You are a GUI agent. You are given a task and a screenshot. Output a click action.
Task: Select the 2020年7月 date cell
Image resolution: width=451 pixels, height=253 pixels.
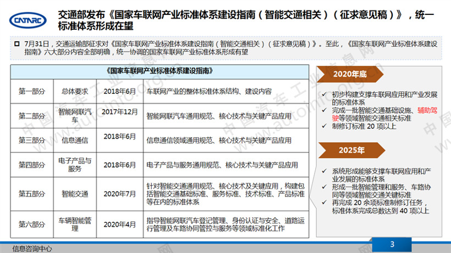120,194
